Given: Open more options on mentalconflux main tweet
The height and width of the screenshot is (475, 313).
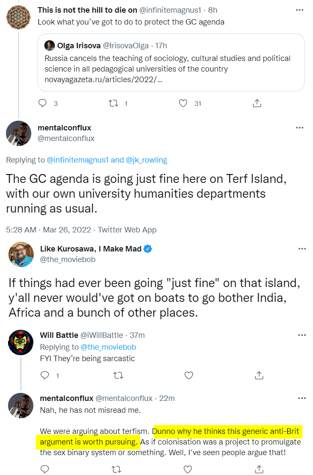Looking at the screenshot, I should click(299, 127).
